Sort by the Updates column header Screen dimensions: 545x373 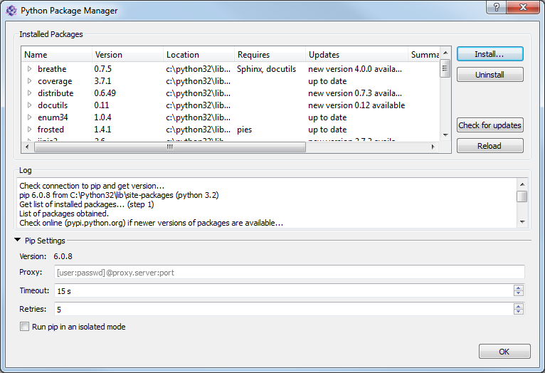tap(357, 55)
